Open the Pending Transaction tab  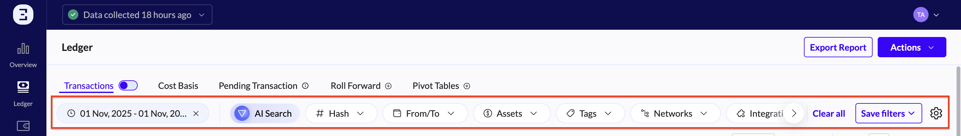click(258, 86)
